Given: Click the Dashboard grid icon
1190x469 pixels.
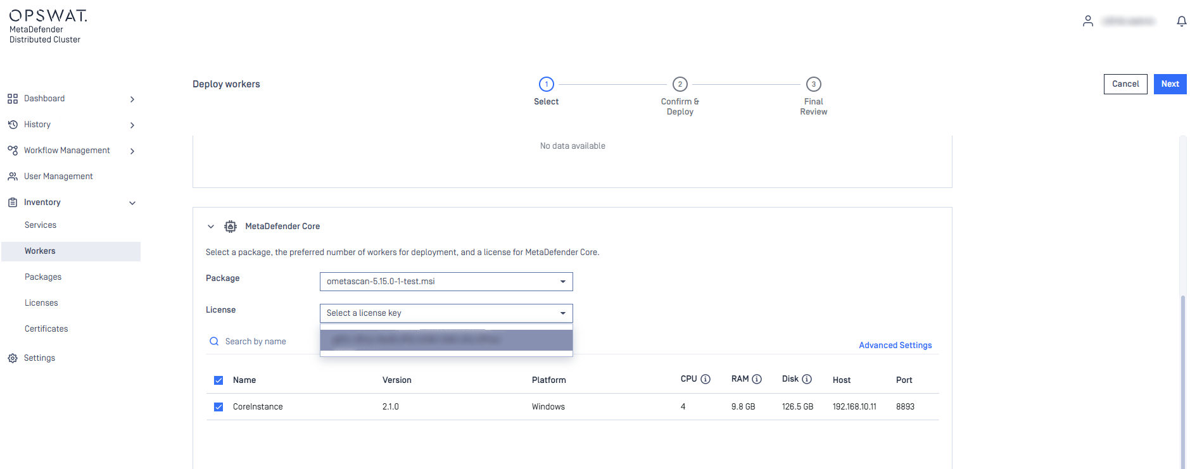Looking at the screenshot, I should 13,99.
